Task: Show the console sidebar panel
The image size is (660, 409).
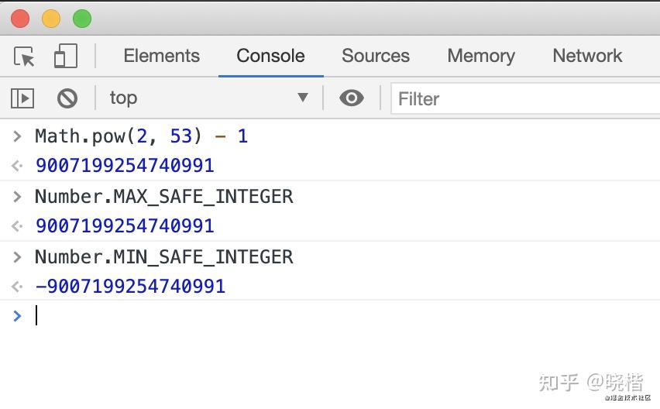Action: (22, 98)
